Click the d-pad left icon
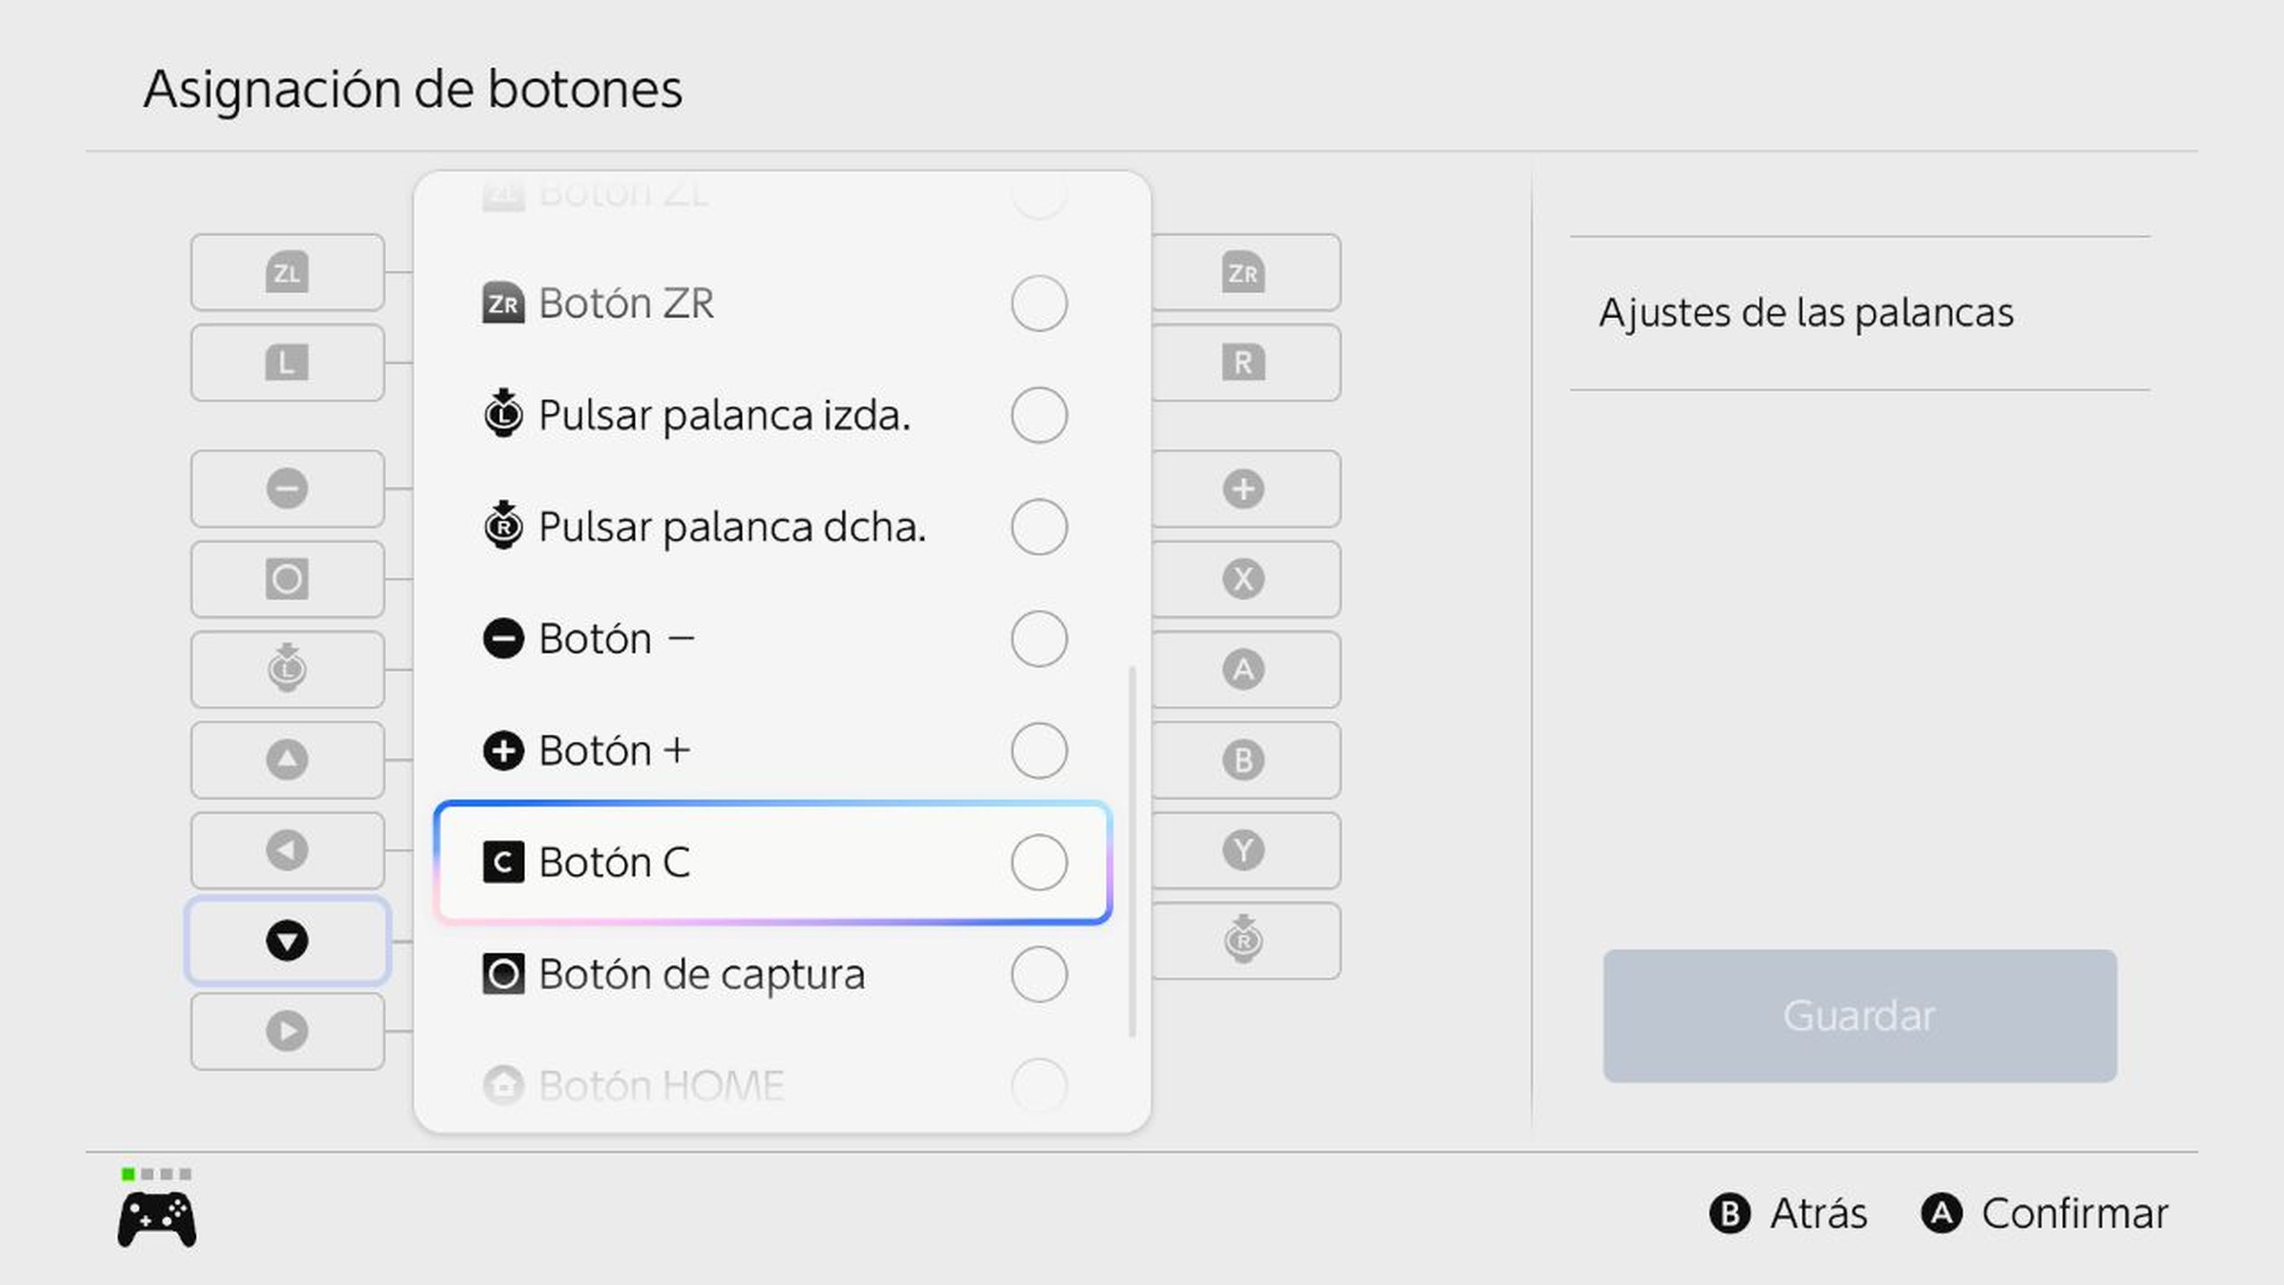 (286, 851)
